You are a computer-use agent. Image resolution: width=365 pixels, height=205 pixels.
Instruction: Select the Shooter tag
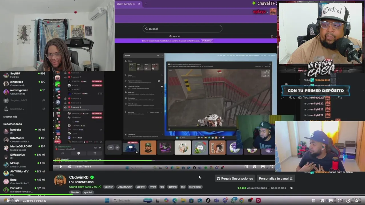[x=75, y=192]
